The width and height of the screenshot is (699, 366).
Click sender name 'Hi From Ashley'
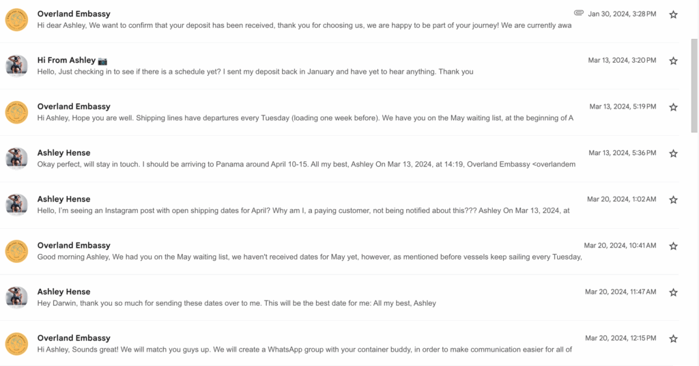66,60
